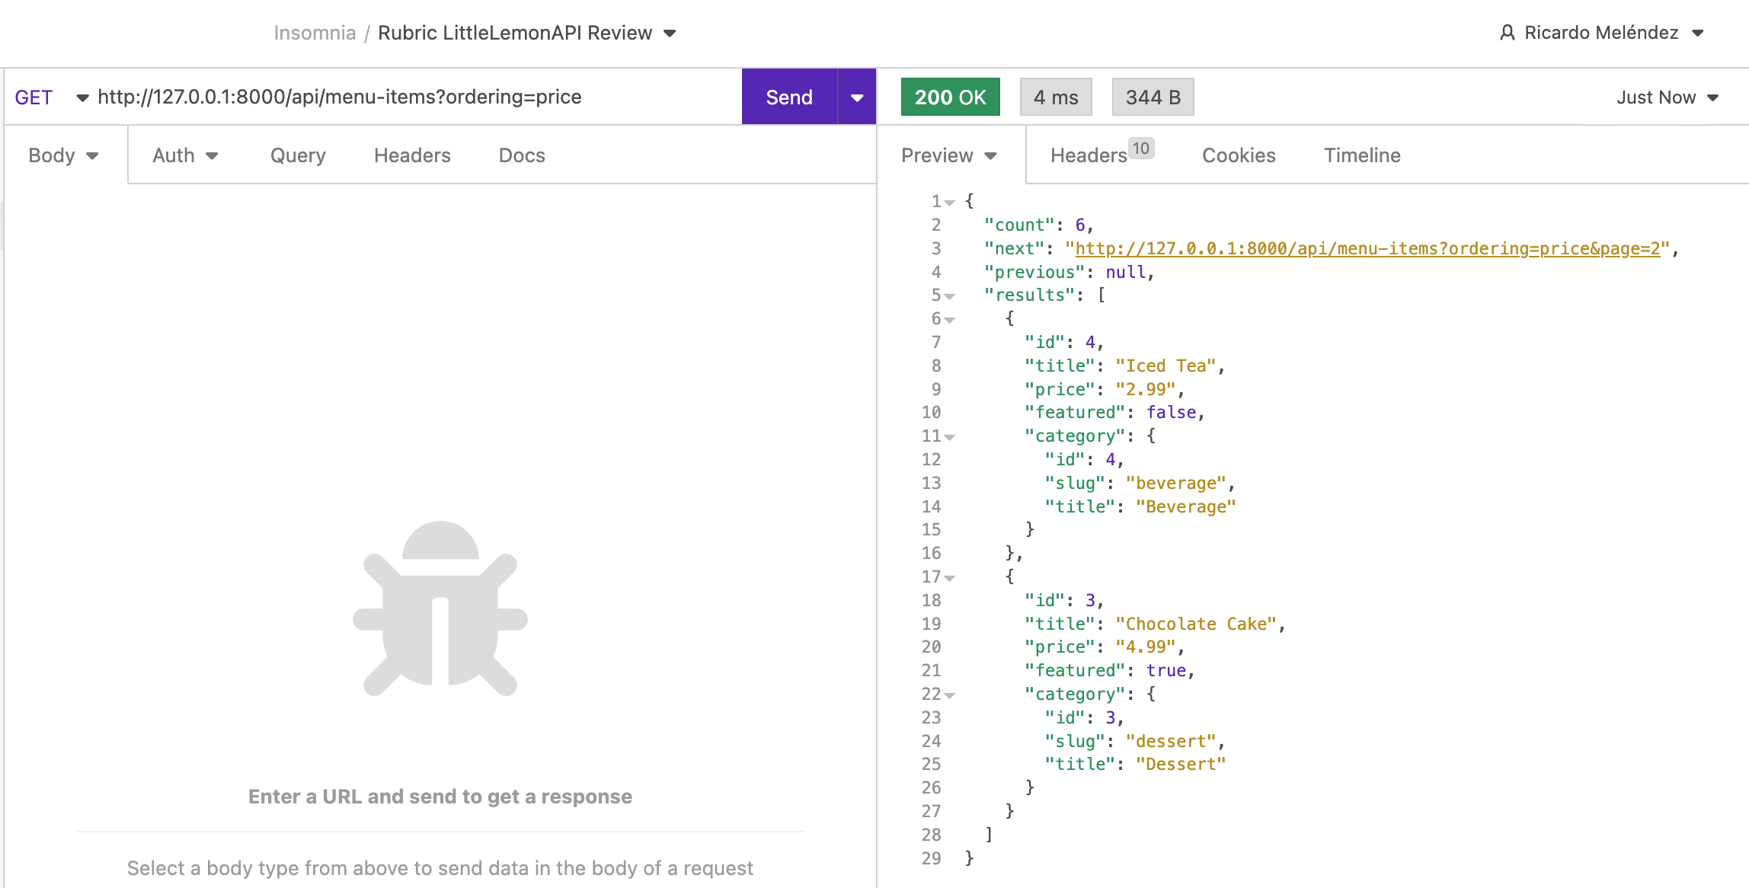1749x888 pixels.
Task: Open the Just Now history dropdown
Action: pyautogui.click(x=1667, y=97)
